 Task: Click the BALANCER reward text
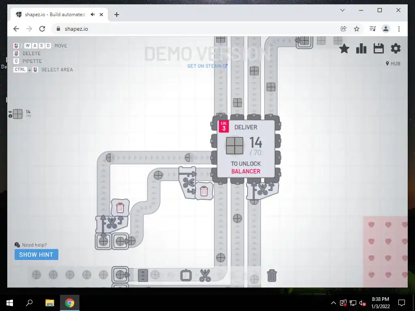(x=246, y=171)
